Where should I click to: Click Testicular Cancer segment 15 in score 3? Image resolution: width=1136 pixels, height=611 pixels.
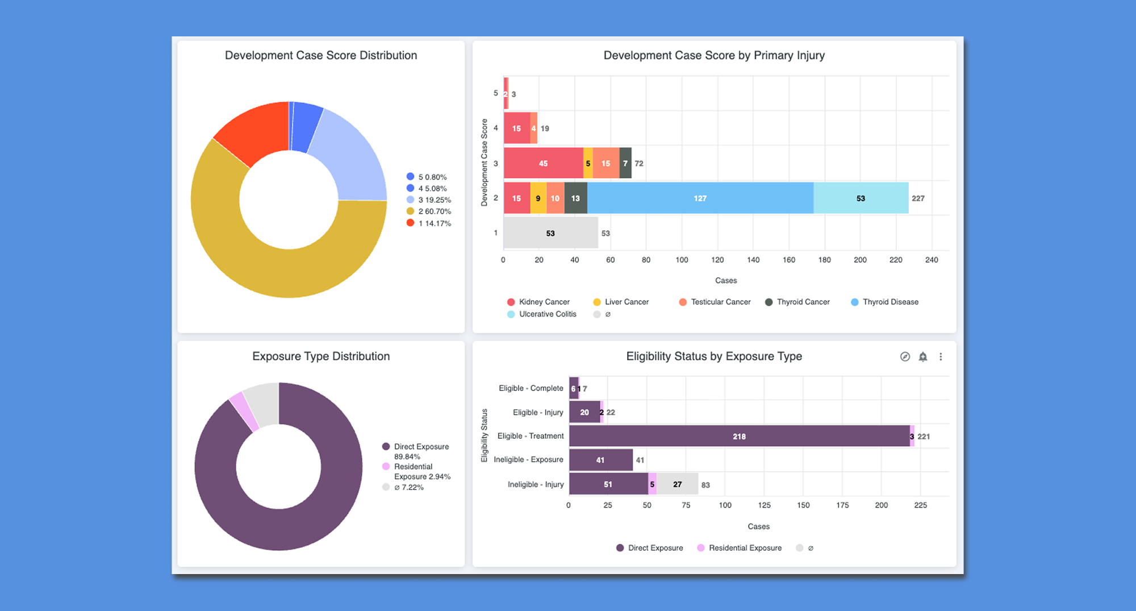tap(605, 163)
